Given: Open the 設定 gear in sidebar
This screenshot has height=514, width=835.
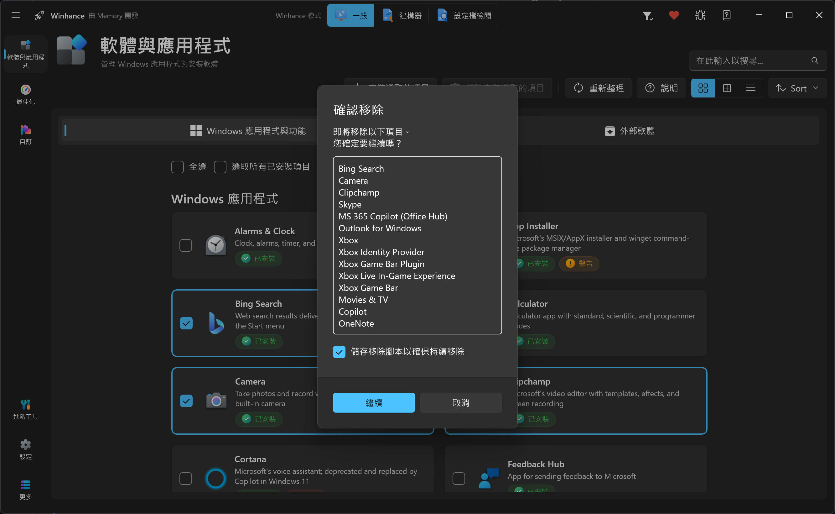Looking at the screenshot, I should (x=25, y=449).
